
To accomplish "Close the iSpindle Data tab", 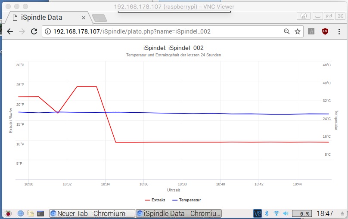I will pyautogui.click(x=84, y=18).
